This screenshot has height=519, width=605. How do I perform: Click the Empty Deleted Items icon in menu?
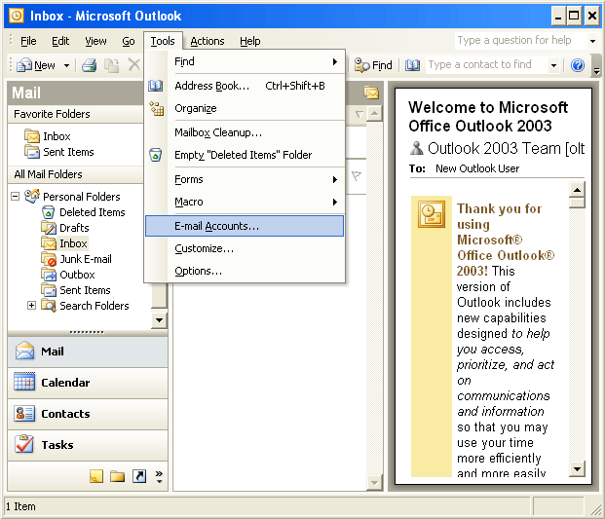[156, 155]
